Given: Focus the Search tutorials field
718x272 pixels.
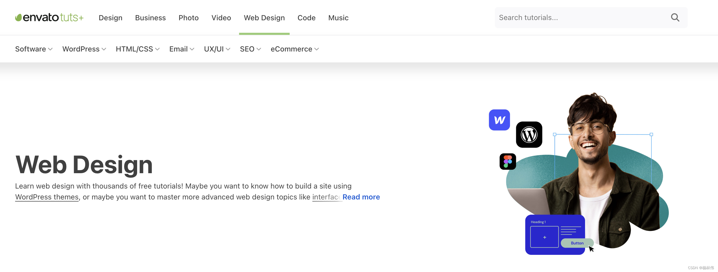Looking at the screenshot, I should point(591,17).
